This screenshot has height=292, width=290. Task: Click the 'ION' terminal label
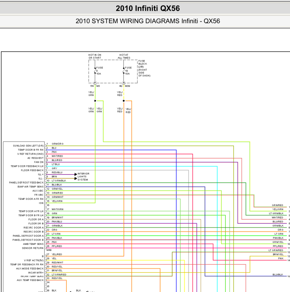point(41,203)
